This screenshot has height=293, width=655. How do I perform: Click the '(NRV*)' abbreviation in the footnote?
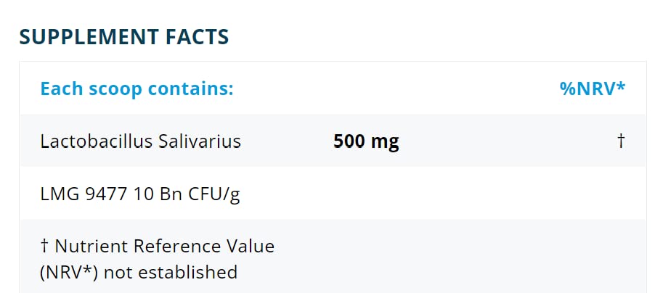[x=69, y=272]
